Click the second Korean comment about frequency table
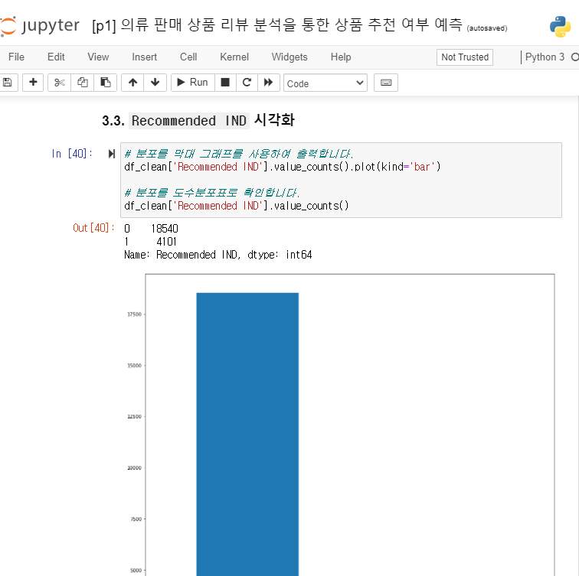Image resolution: width=579 pixels, height=576 pixels. click(x=211, y=193)
